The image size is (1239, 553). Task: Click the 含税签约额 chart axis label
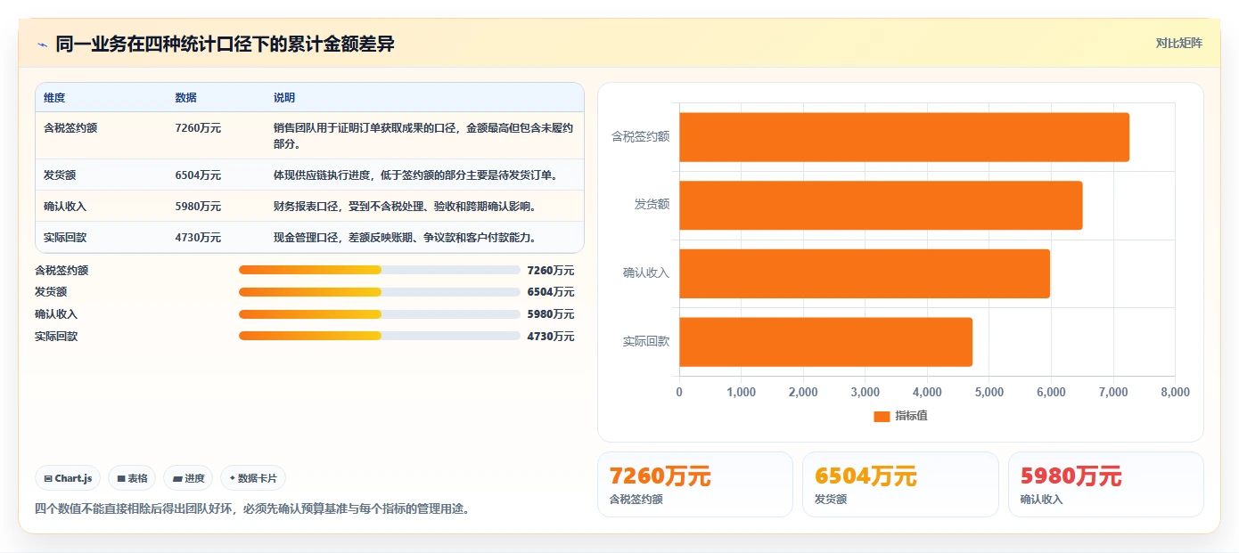click(x=640, y=137)
